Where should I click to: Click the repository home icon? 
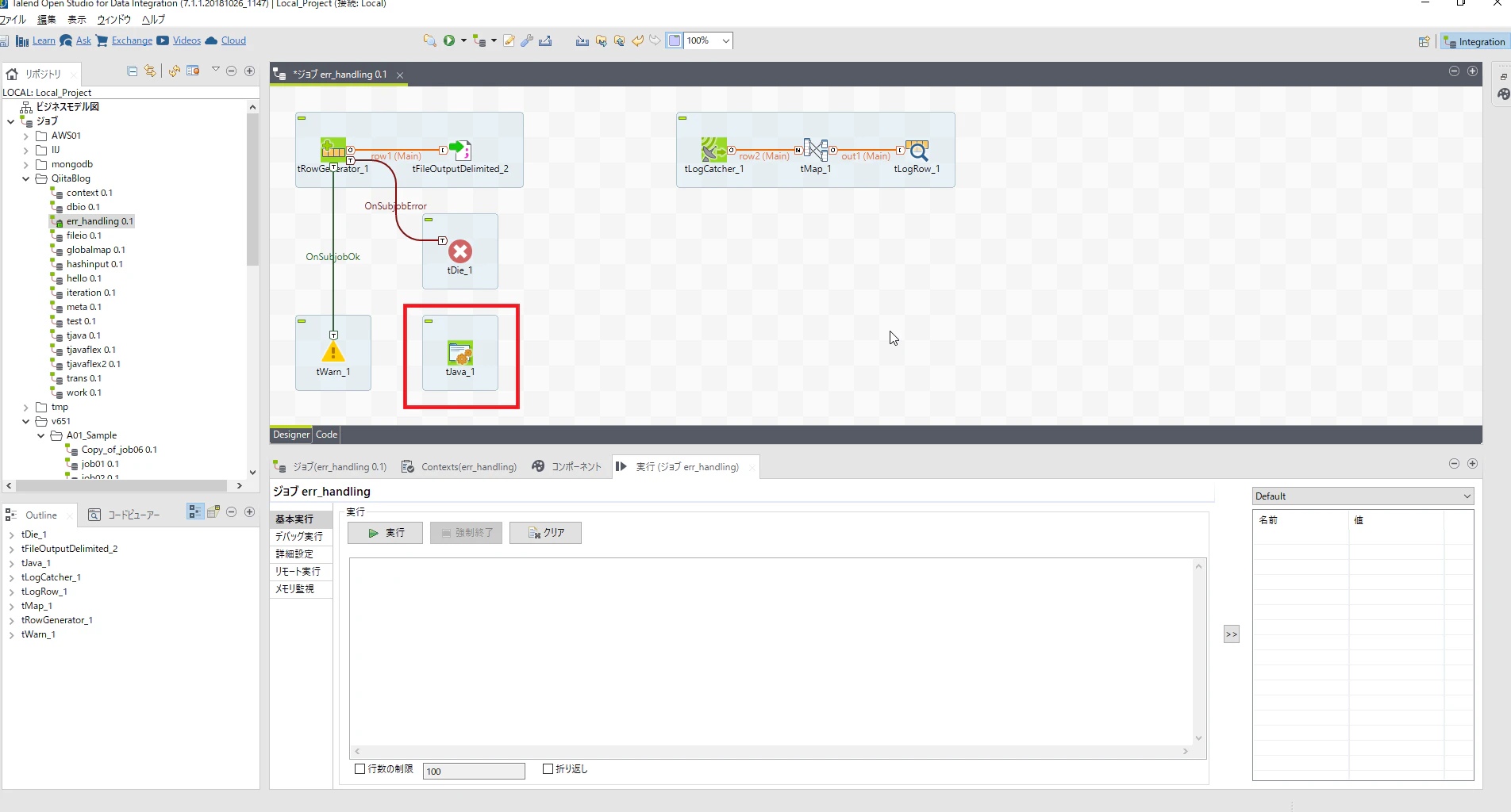[12, 74]
